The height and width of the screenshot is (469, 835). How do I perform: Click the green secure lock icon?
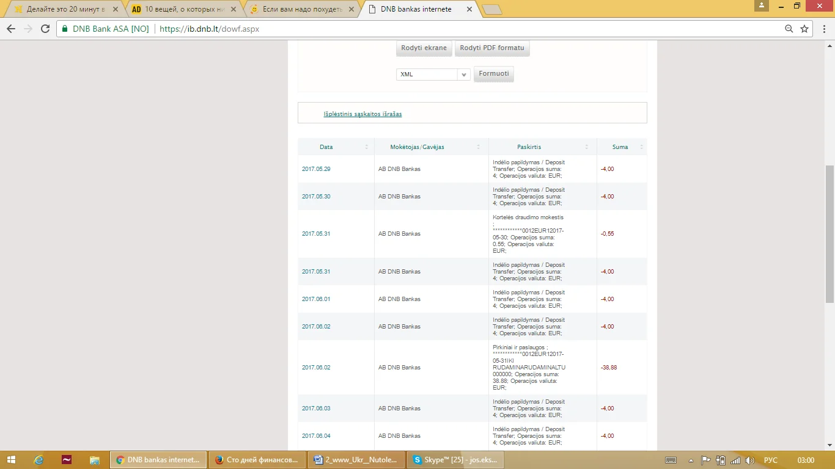(x=65, y=29)
